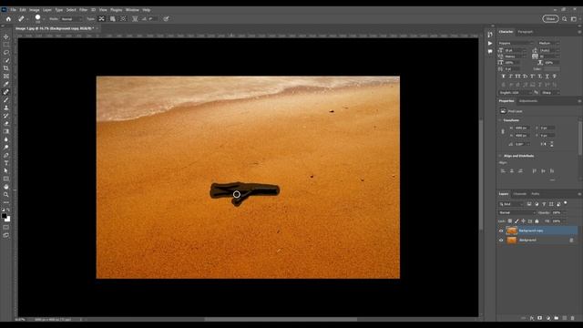
Task: Select the Eyedropper tool
Action: 6,84
